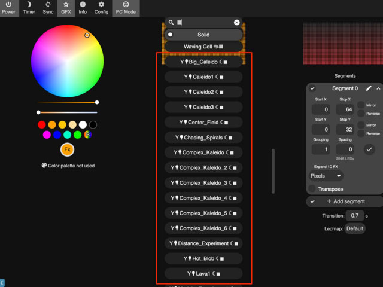
Task: Select the GFX tab
Action: 65,8
